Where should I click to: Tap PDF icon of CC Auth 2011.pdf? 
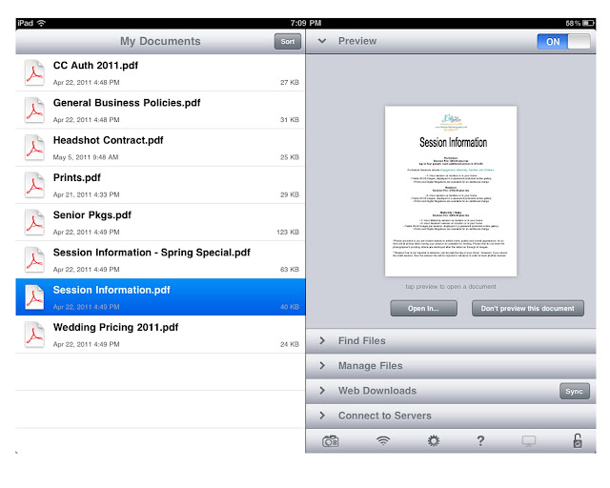34,72
